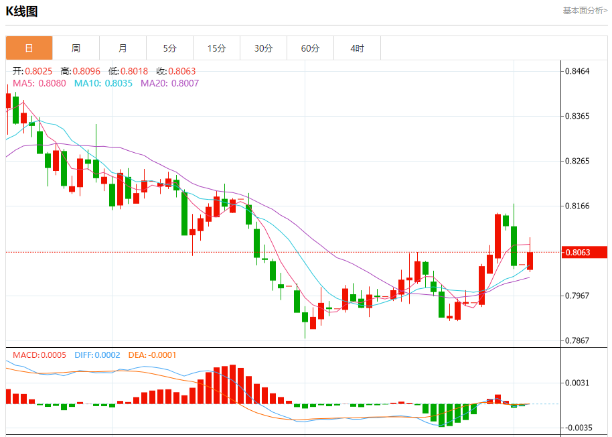Click the 0.8166 price axis label
The width and height of the screenshot is (612, 437).
(x=577, y=206)
